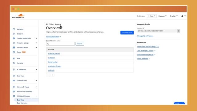This screenshot has height=111, width=197.
Task: Click the Search bucket name input field
Action: [60, 44]
